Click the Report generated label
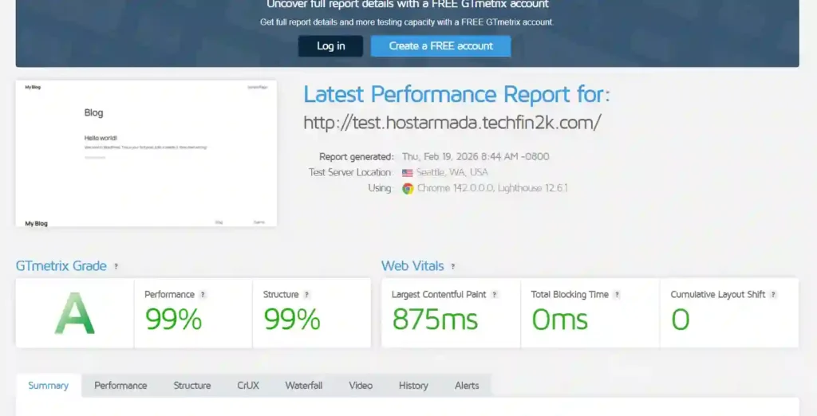The image size is (817, 416). (357, 157)
